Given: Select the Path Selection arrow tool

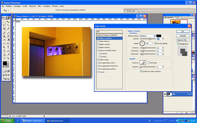Looking at the screenshot, I should 4,47.
